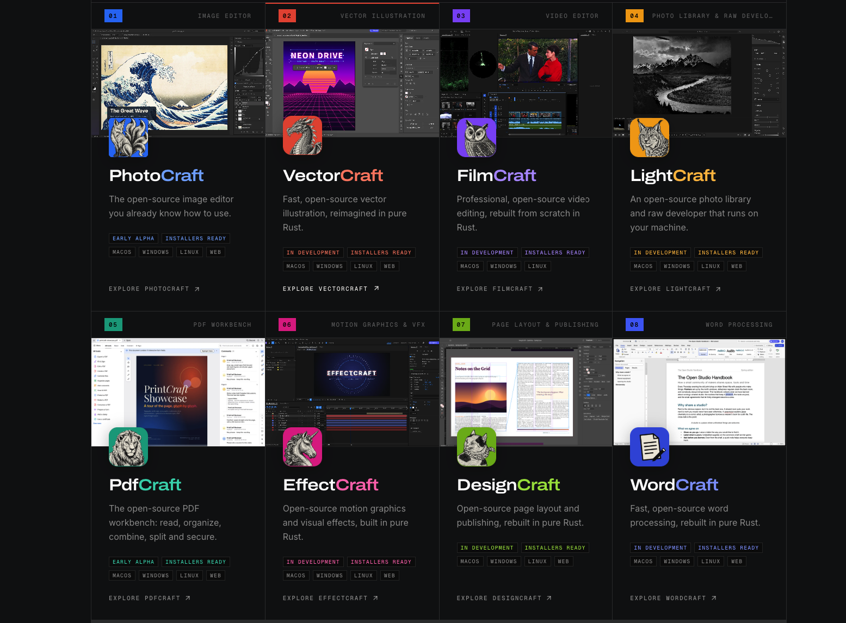Click the PhotoCraft fox app icon
The image size is (846, 623).
[128, 138]
